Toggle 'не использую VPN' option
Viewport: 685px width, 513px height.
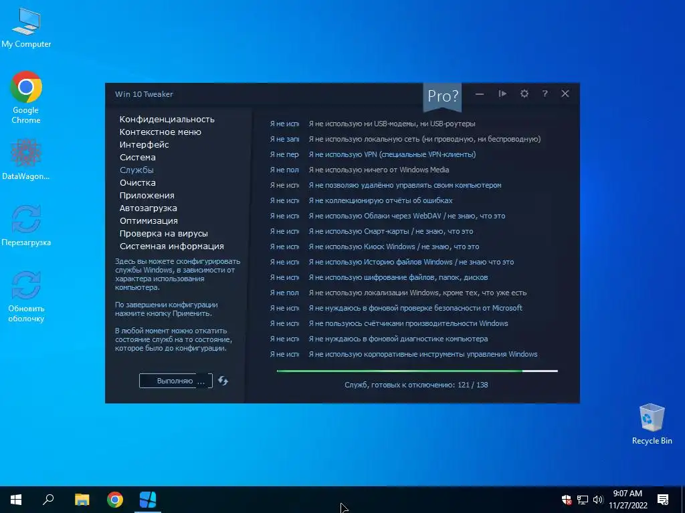coord(392,154)
